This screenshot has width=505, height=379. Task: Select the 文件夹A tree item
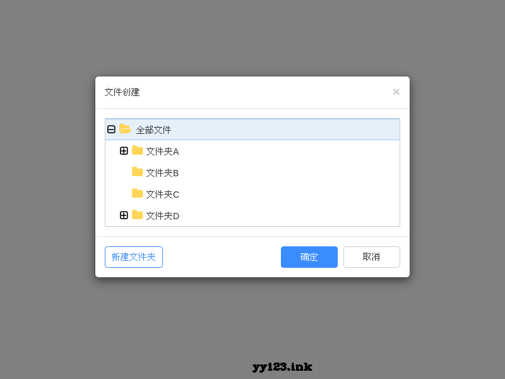(x=162, y=151)
